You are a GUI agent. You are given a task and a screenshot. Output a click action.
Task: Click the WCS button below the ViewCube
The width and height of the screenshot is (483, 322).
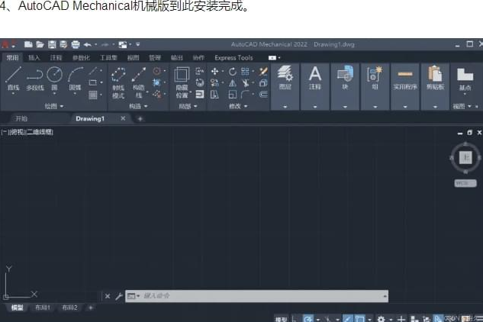465,183
